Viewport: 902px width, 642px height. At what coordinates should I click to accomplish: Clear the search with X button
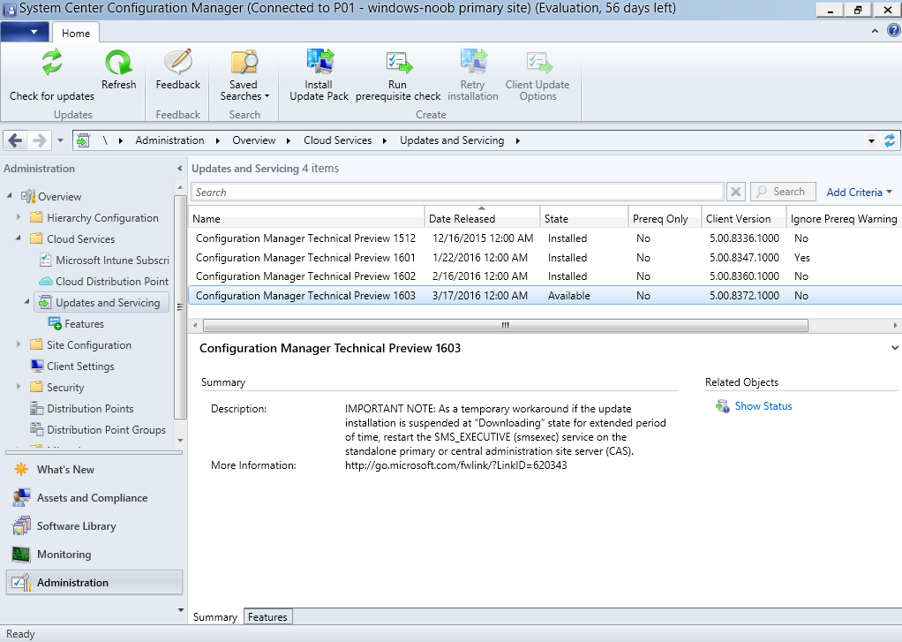pyautogui.click(x=736, y=192)
